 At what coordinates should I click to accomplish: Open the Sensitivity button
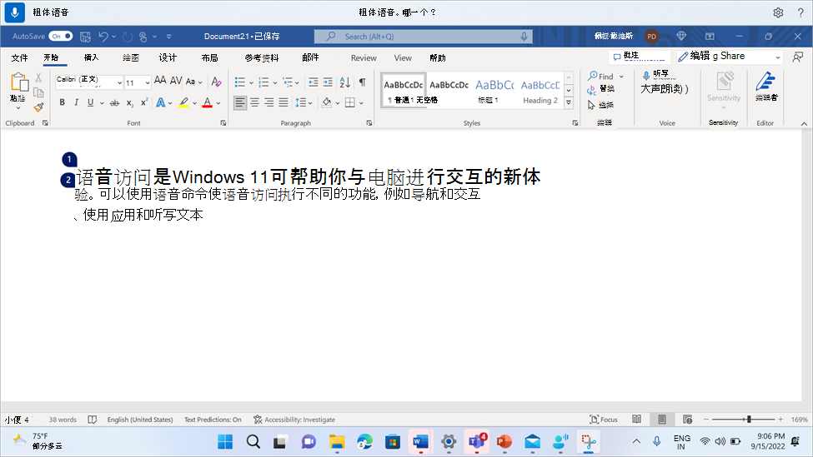pos(723,88)
